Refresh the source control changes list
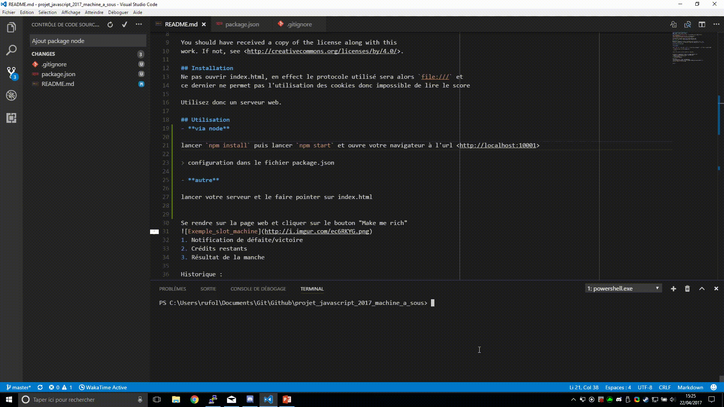 (x=110, y=24)
